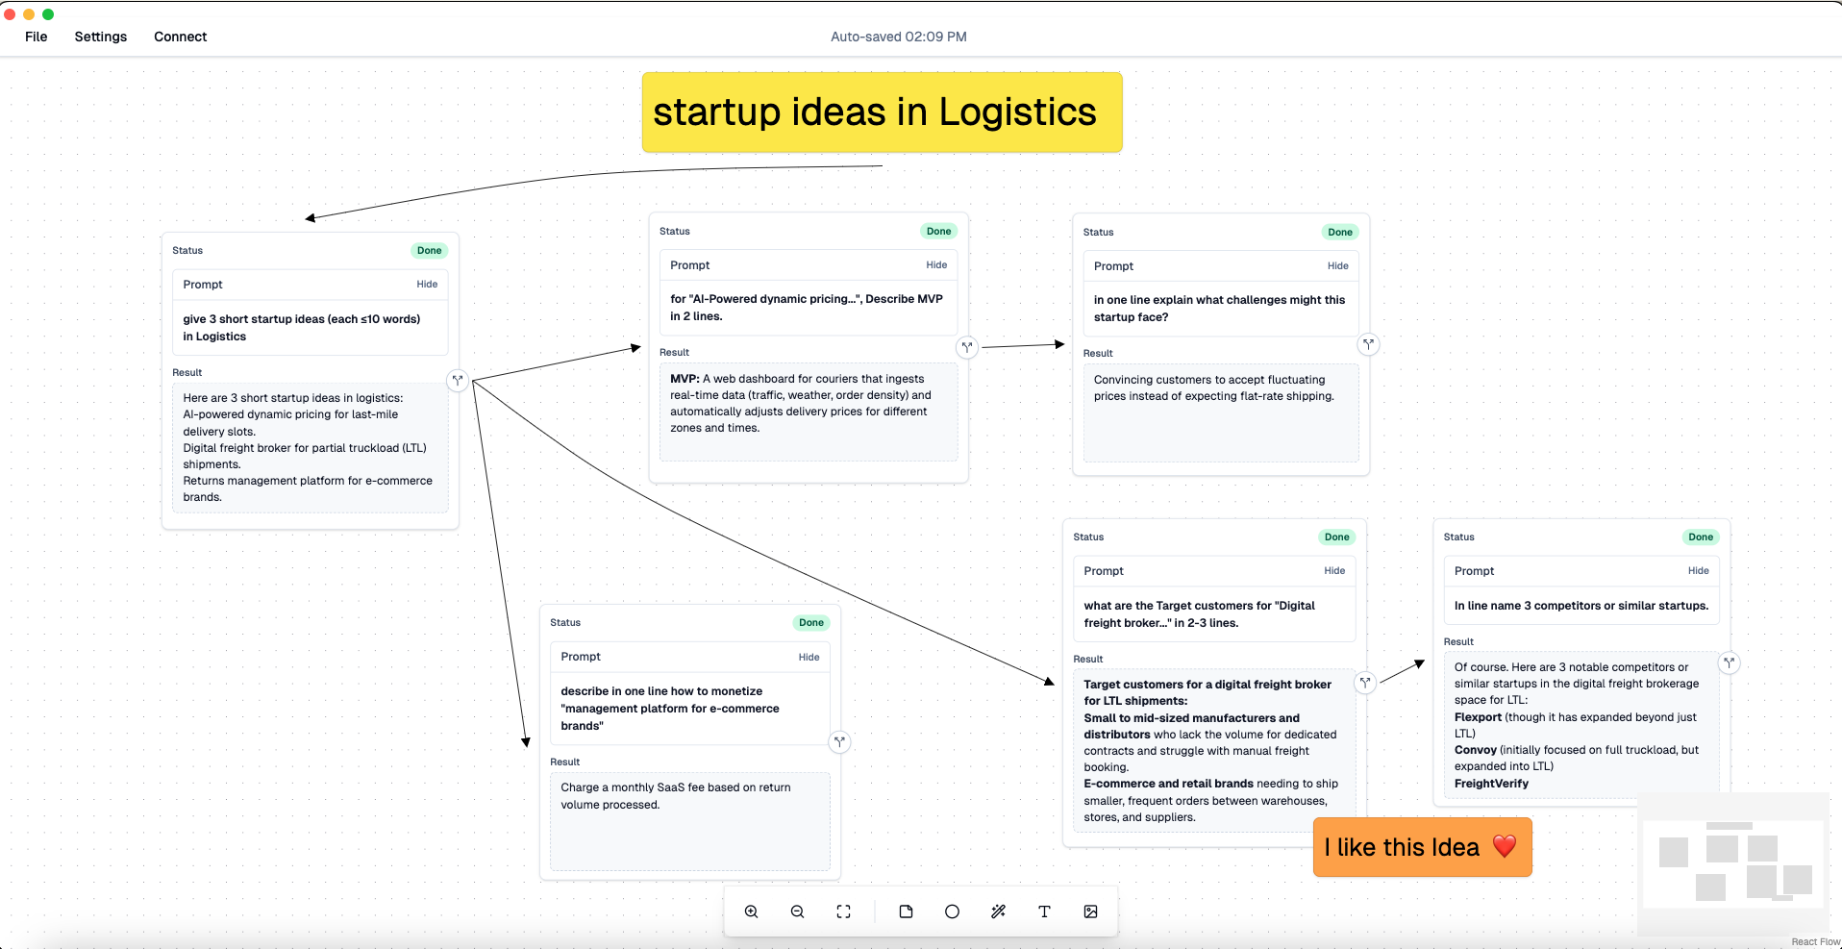Click branch icon on 'Target customers' node
This screenshot has height=949, width=1842.
coord(1365,683)
